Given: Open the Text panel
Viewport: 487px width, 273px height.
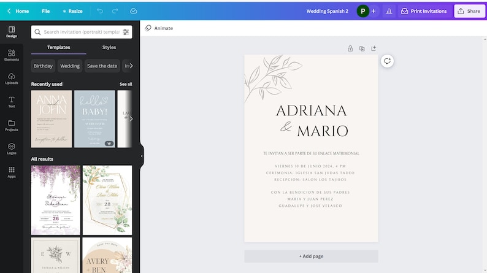Looking at the screenshot, I should [12, 102].
